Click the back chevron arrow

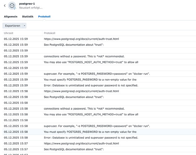[5, 6]
